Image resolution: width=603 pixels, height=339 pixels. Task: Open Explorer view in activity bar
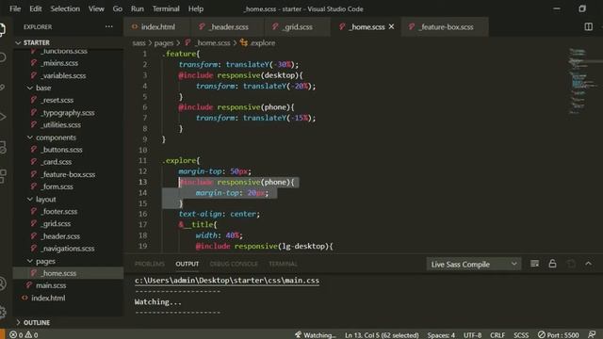(2, 29)
